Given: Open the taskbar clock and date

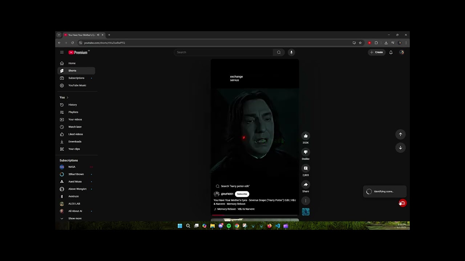Looking at the screenshot, I should point(401,226).
